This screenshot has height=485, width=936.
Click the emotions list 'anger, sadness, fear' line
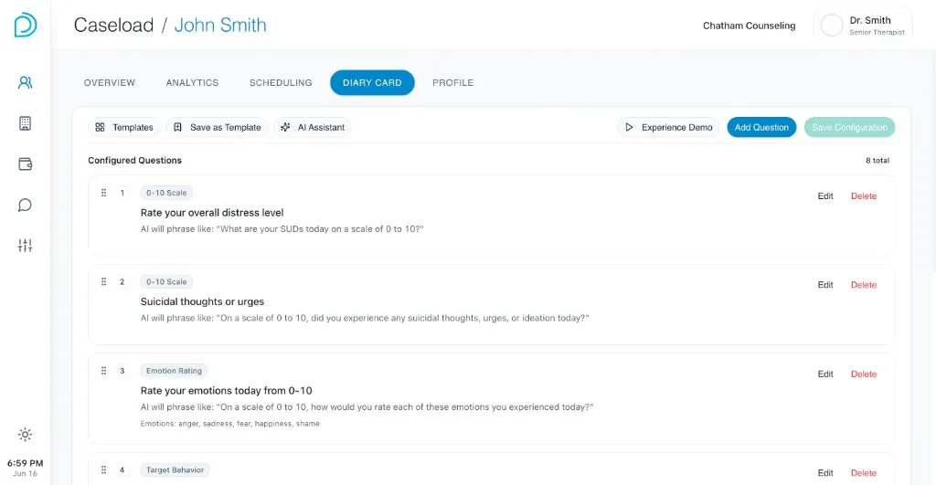229,424
